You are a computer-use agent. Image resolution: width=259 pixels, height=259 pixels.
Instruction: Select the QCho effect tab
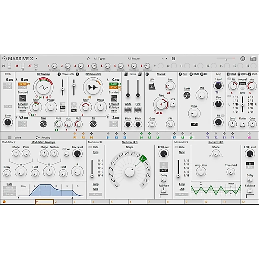coord(244,74)
